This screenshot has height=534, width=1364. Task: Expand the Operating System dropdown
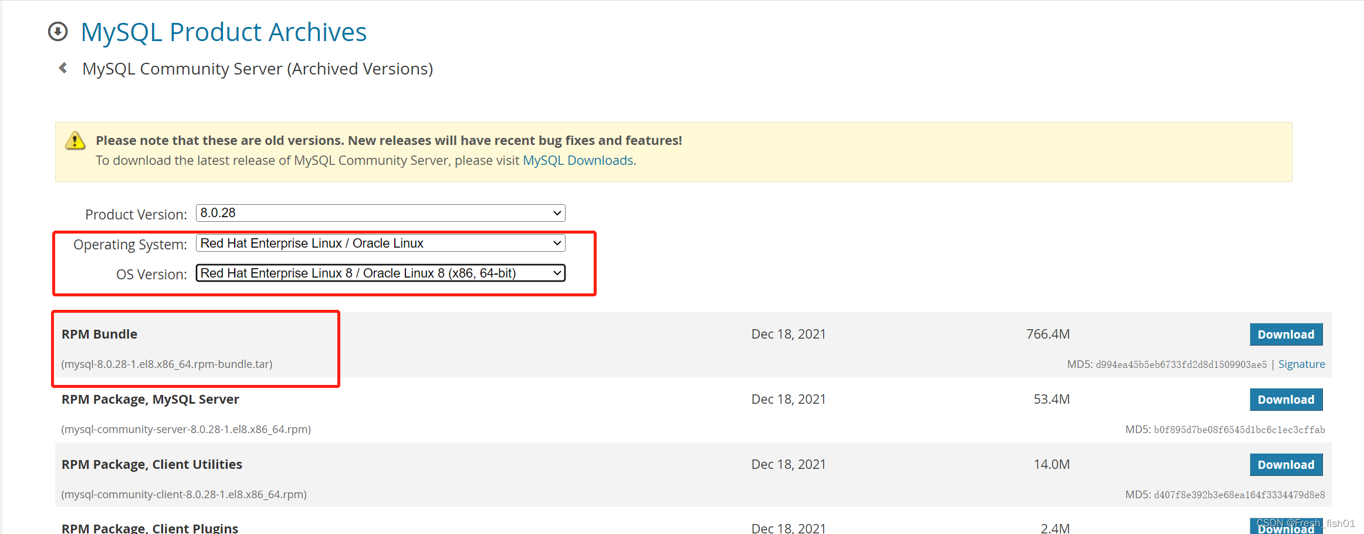click(380, 243)
